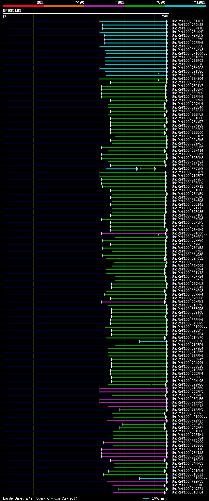The width and height of the screenshot is (209, 501).
Task: Click label UniRef100_Q9AUM5
Action: (187, 147)
